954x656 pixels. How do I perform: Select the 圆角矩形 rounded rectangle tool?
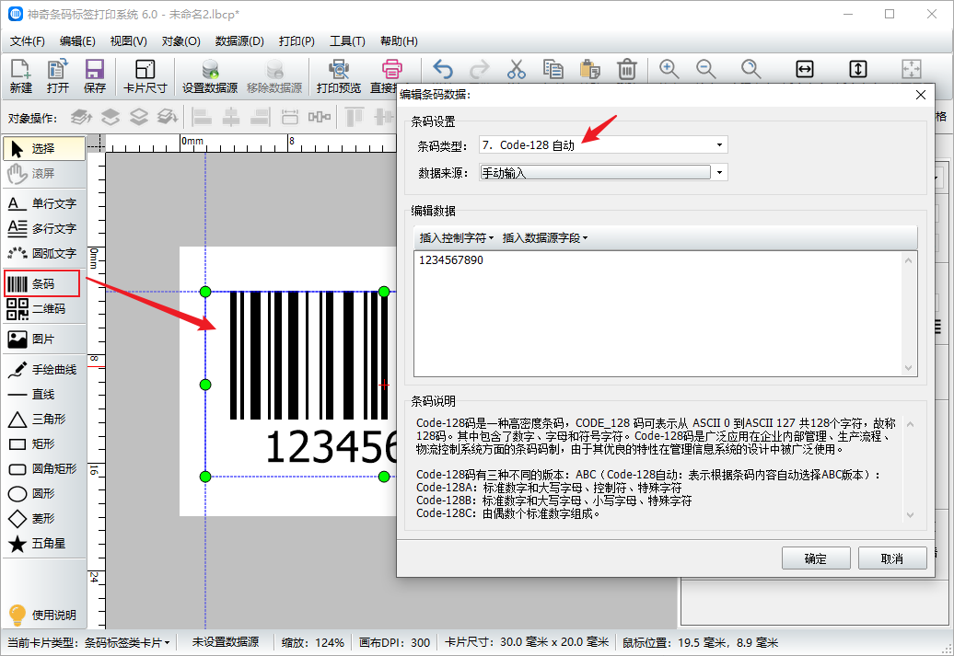pos(44,468)
